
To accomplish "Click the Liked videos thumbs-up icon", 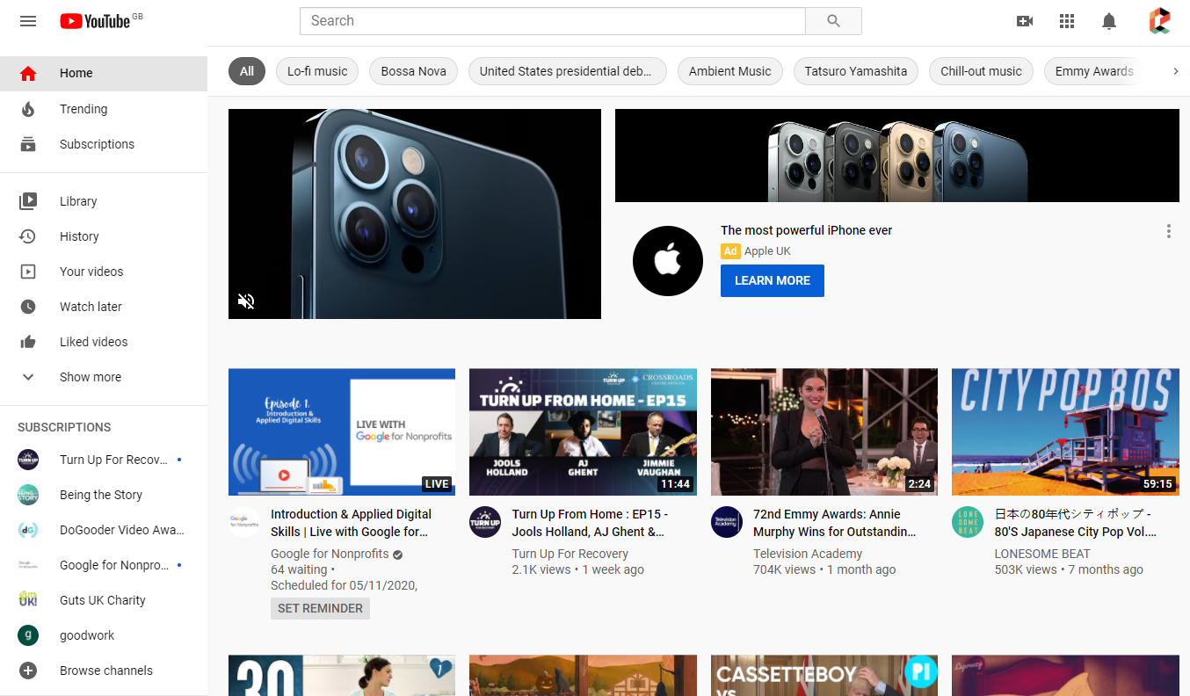I will pyautogui.click(x=28, y=342).
